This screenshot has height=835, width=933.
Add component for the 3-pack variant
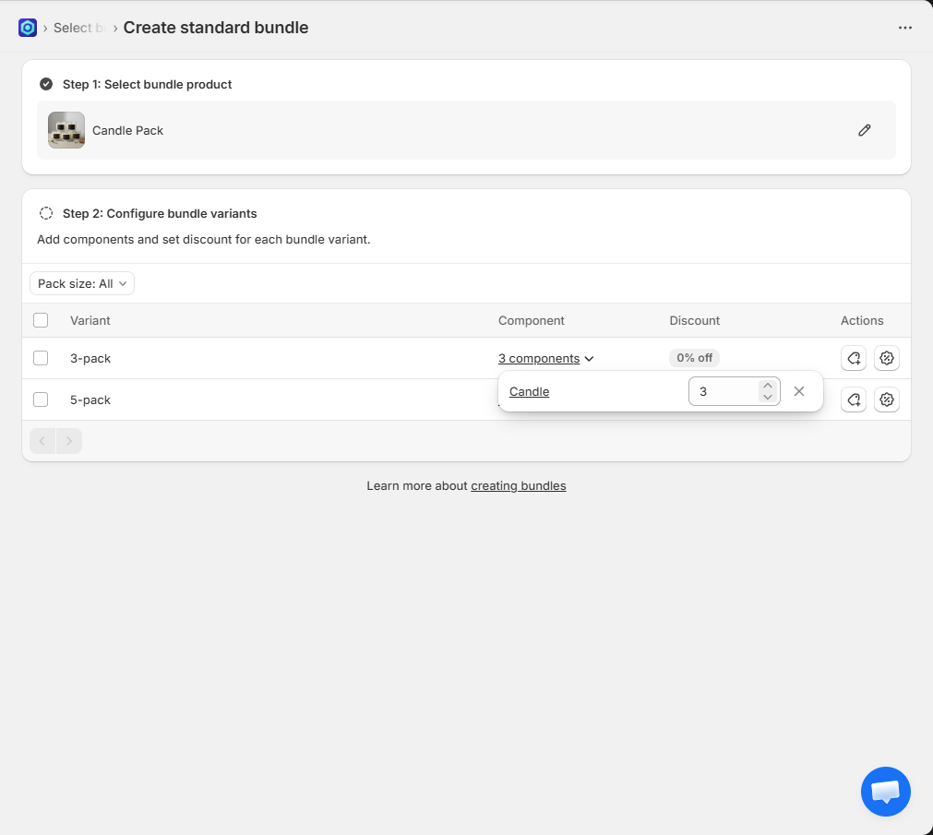[x=854, y=358]
